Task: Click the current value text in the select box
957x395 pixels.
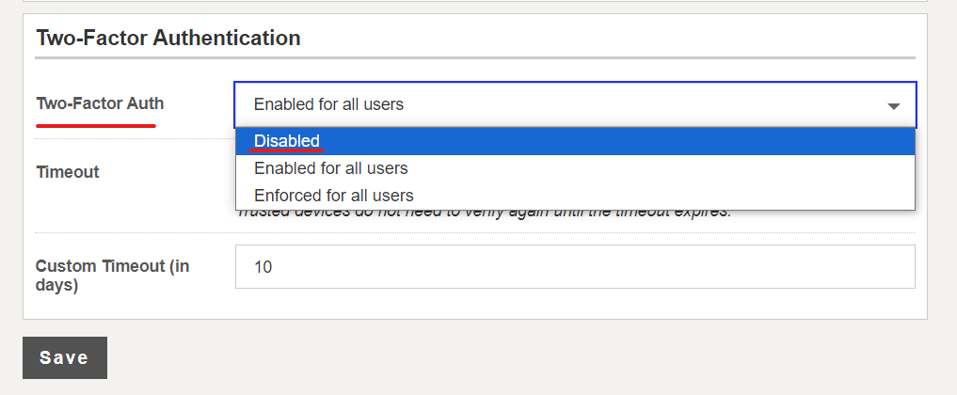Action: pos(329,104)
